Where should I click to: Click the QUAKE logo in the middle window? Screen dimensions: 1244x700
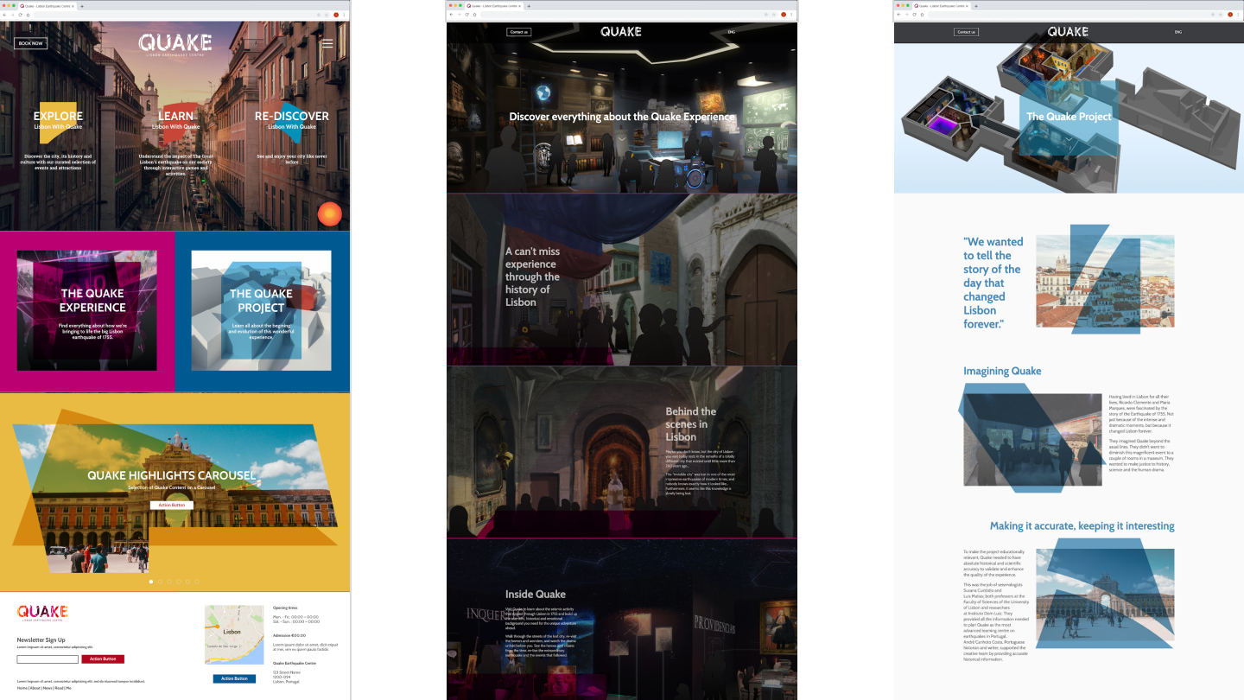621,32
